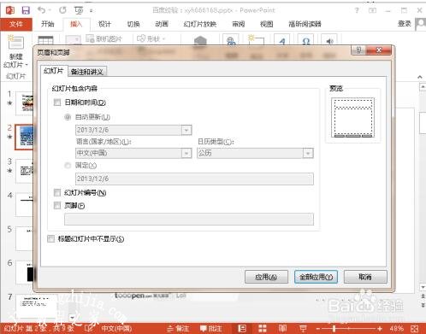This screenshot has height=334, width=426.
Task: Switch to the 幻灯片放映 Slide Show tab
Action: (x=200, y=24)
